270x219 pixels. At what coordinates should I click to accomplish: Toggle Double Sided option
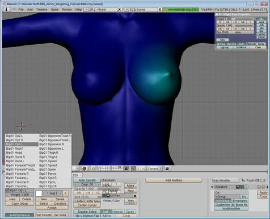(87, 212)
